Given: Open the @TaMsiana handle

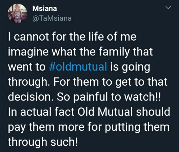Looking at the screenshot, I should click(x=52, y=18).
